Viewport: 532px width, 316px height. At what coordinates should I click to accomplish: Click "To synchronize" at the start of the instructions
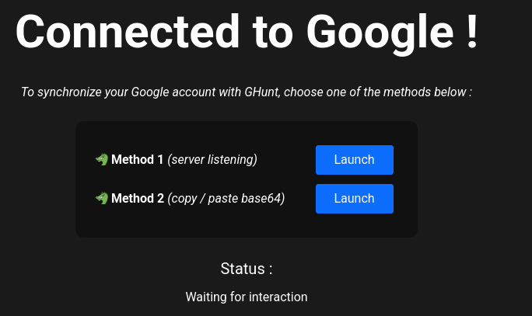[x=61, y=92]
